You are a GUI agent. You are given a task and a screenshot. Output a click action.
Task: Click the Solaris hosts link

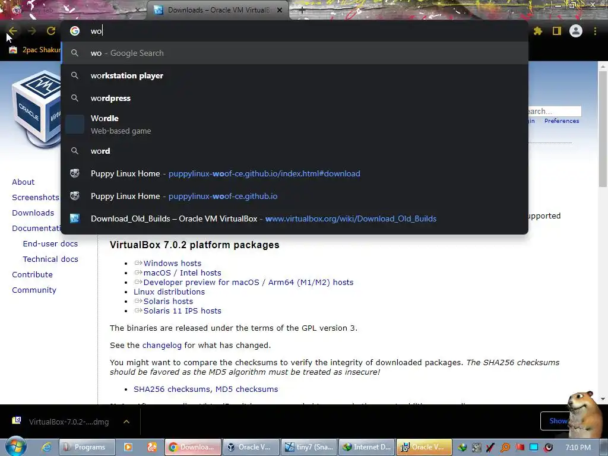point(168,301)
